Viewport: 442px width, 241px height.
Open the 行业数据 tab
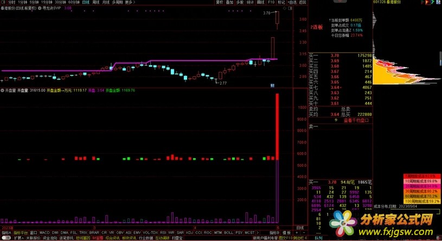point(146,238)
